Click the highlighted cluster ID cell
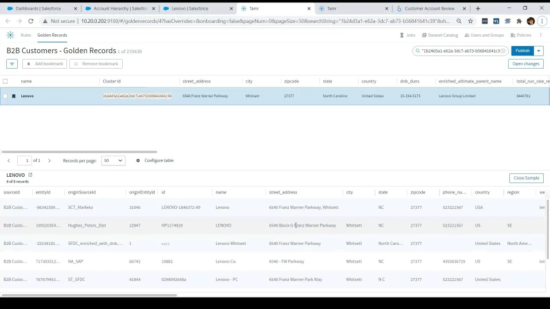 [137, 96]
